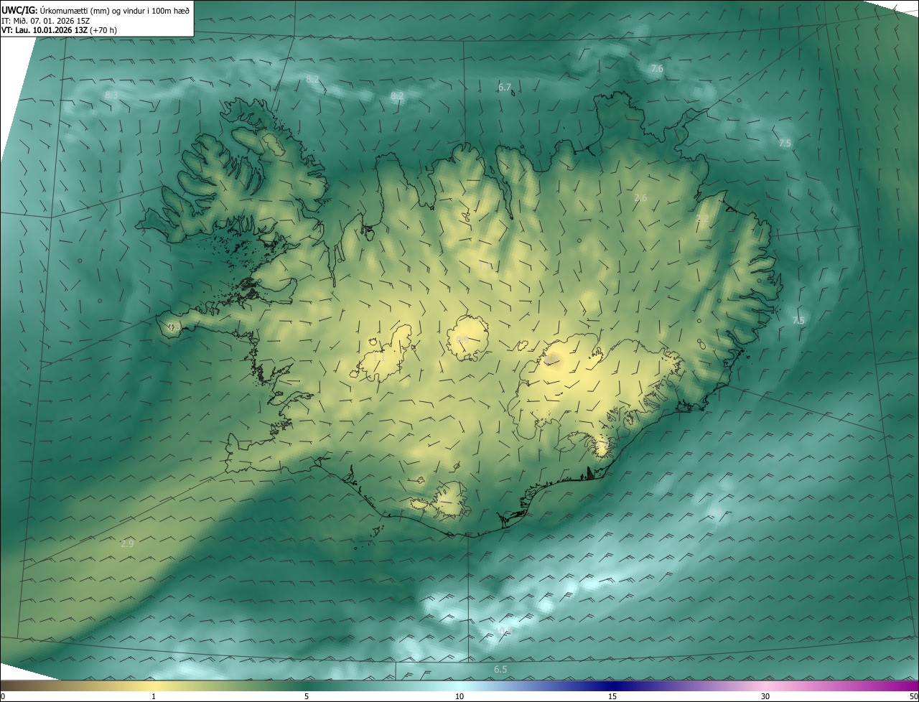
Task: Click the map value label 8.3
Action: pos(111,95)
